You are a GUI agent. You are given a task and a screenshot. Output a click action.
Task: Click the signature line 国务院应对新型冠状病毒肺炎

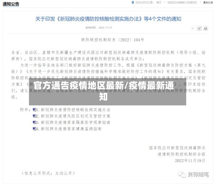(177, 148)
